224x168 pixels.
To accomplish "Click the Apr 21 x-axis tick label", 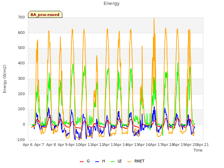I will tap(203, 145).
